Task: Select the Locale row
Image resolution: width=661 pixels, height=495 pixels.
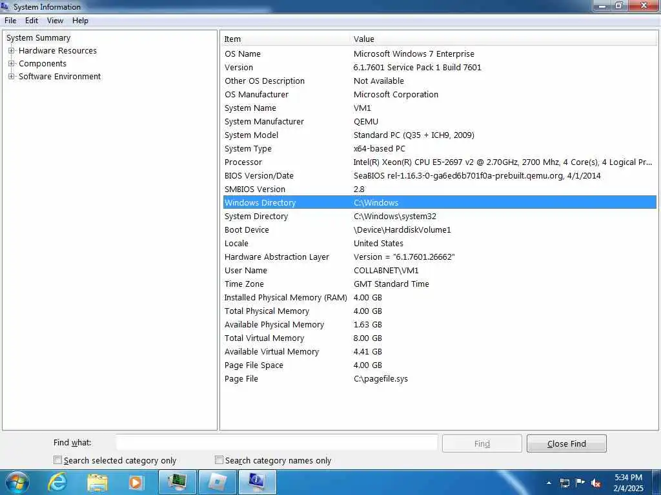Action: pyautogui.click(x=440, y=243)
